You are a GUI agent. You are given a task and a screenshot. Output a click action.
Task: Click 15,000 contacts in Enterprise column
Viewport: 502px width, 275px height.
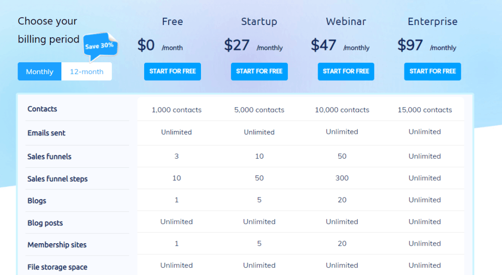pos(425,110)
